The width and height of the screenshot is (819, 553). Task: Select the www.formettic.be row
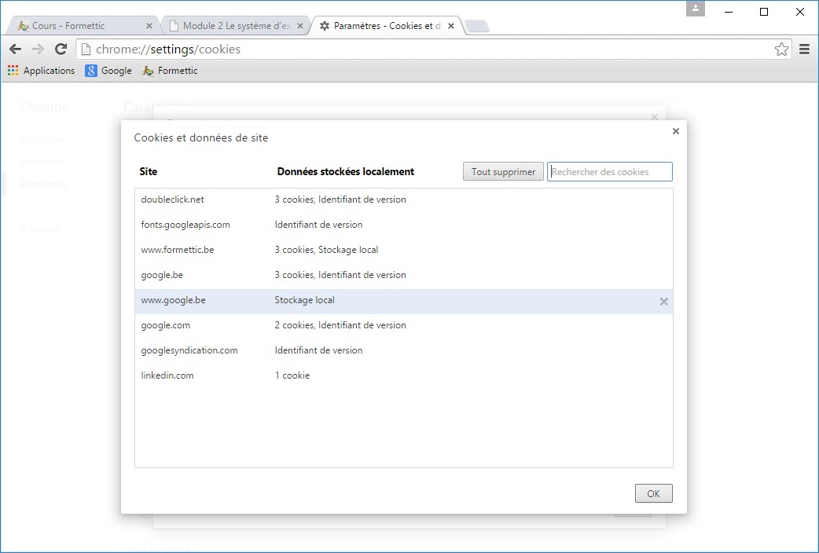pos(404,250)
